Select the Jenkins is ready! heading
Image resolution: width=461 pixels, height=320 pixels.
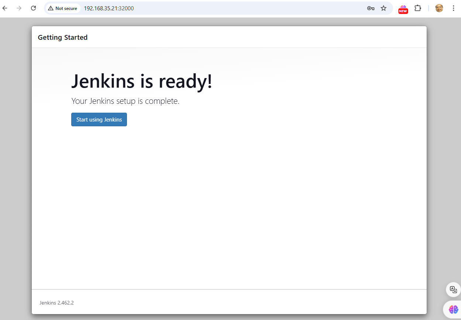coord(142,81)
